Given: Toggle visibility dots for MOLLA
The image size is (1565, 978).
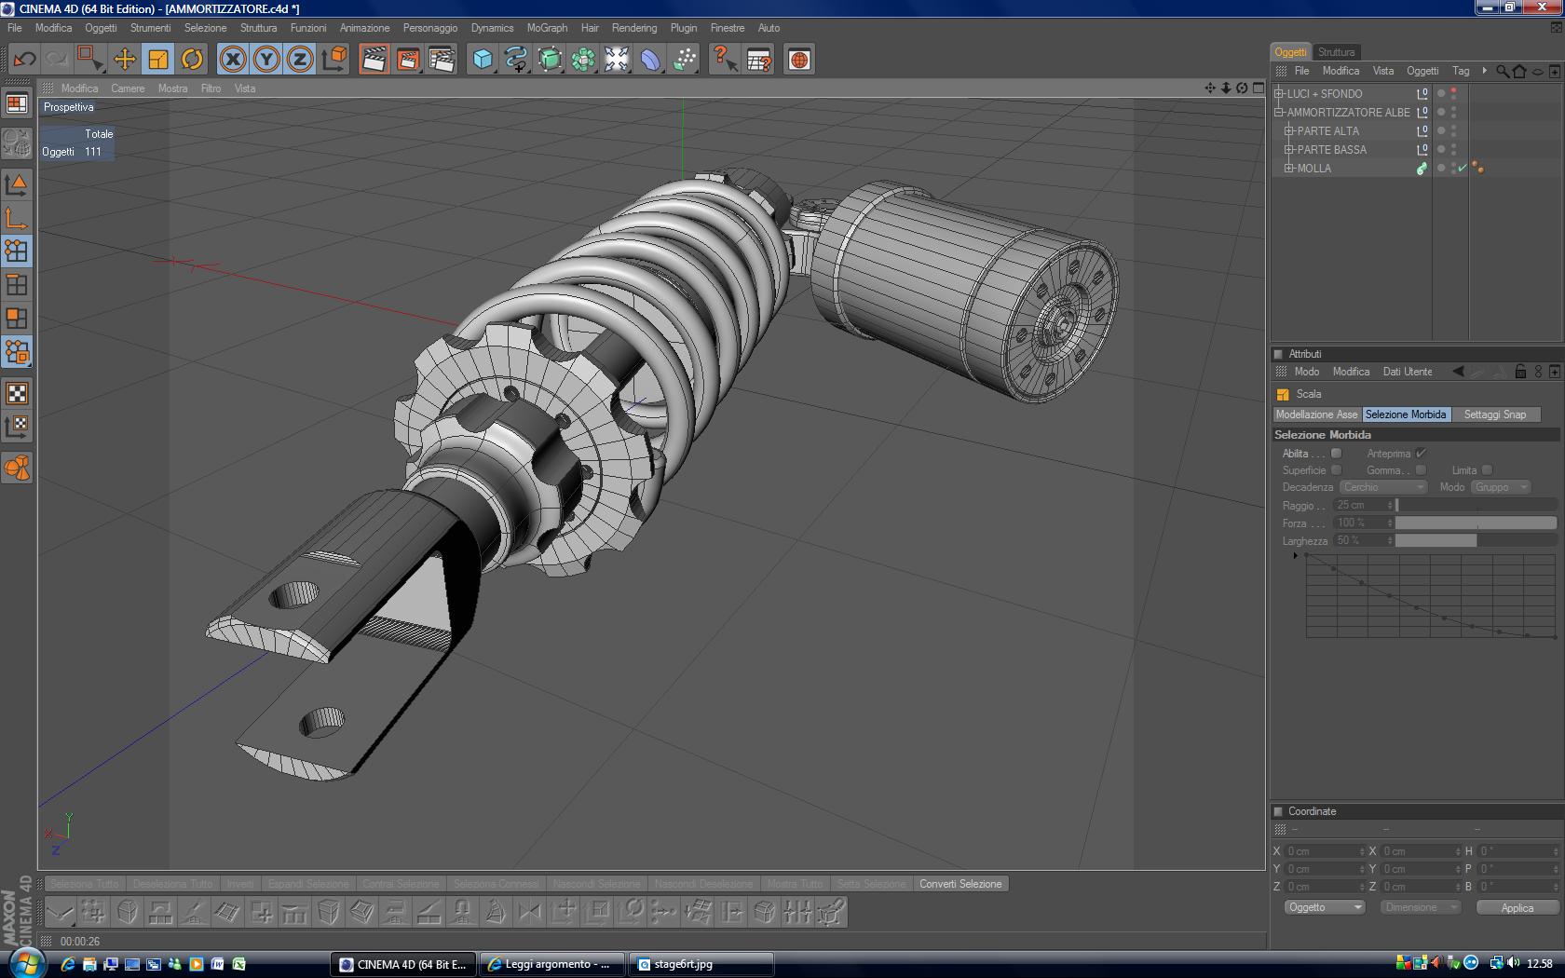Looking at the screenshot, I should click(x=1453, y=169).
